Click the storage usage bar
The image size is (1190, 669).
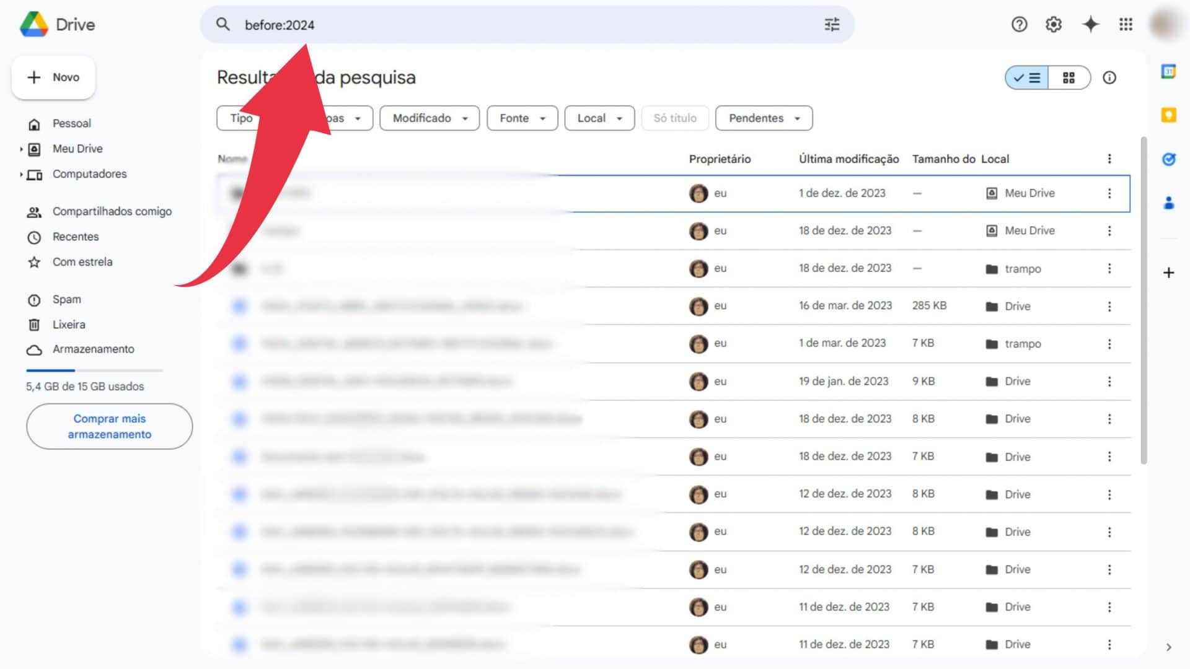tap(94, 372)
